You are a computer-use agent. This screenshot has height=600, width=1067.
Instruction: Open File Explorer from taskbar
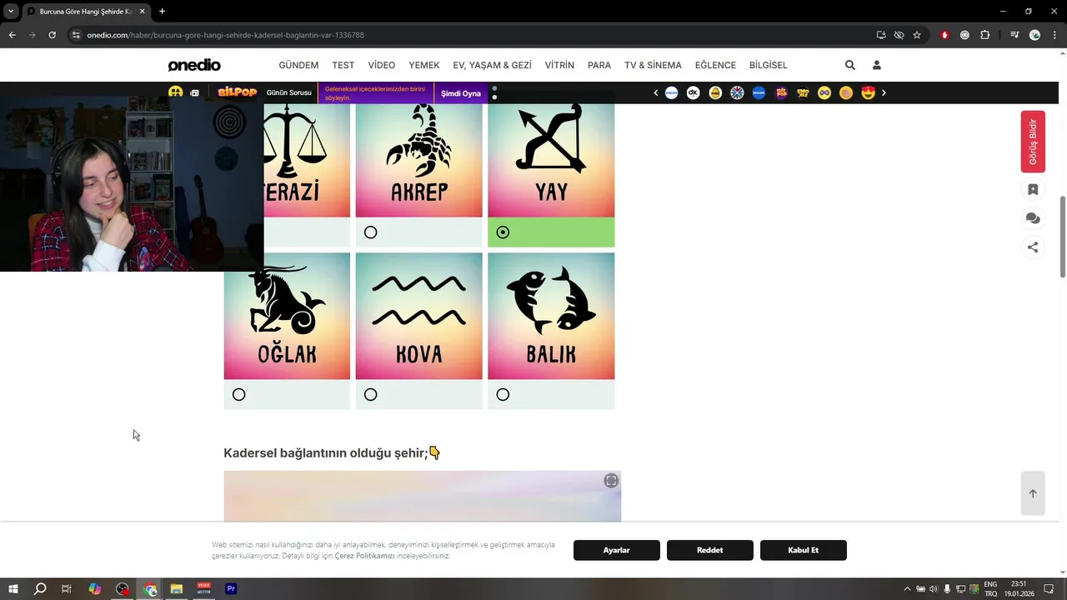point(177,589)
